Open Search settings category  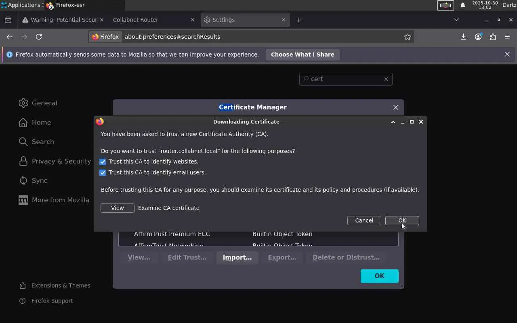coord(36,142)
